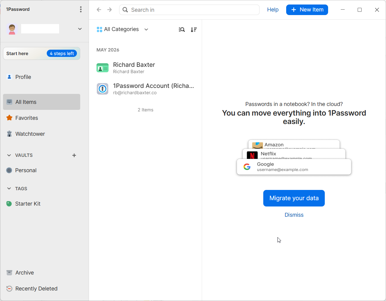Click the Google sample login card

pyautogui.click(x=294, y=167)
